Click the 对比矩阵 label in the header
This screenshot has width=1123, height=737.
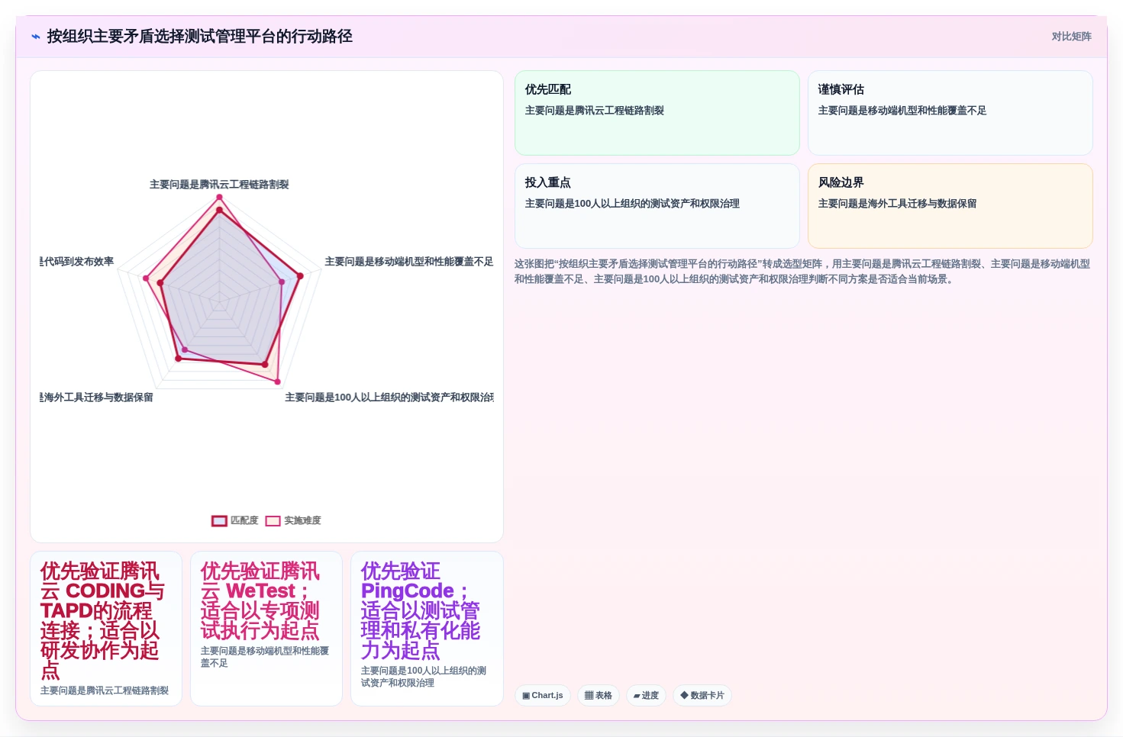[x=1071, y=37]
